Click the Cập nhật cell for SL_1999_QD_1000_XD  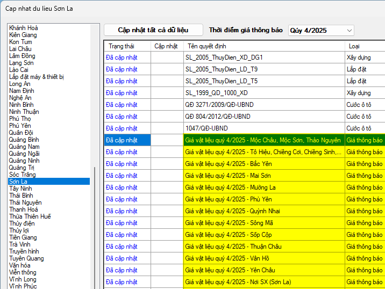(x=167, y=93)
